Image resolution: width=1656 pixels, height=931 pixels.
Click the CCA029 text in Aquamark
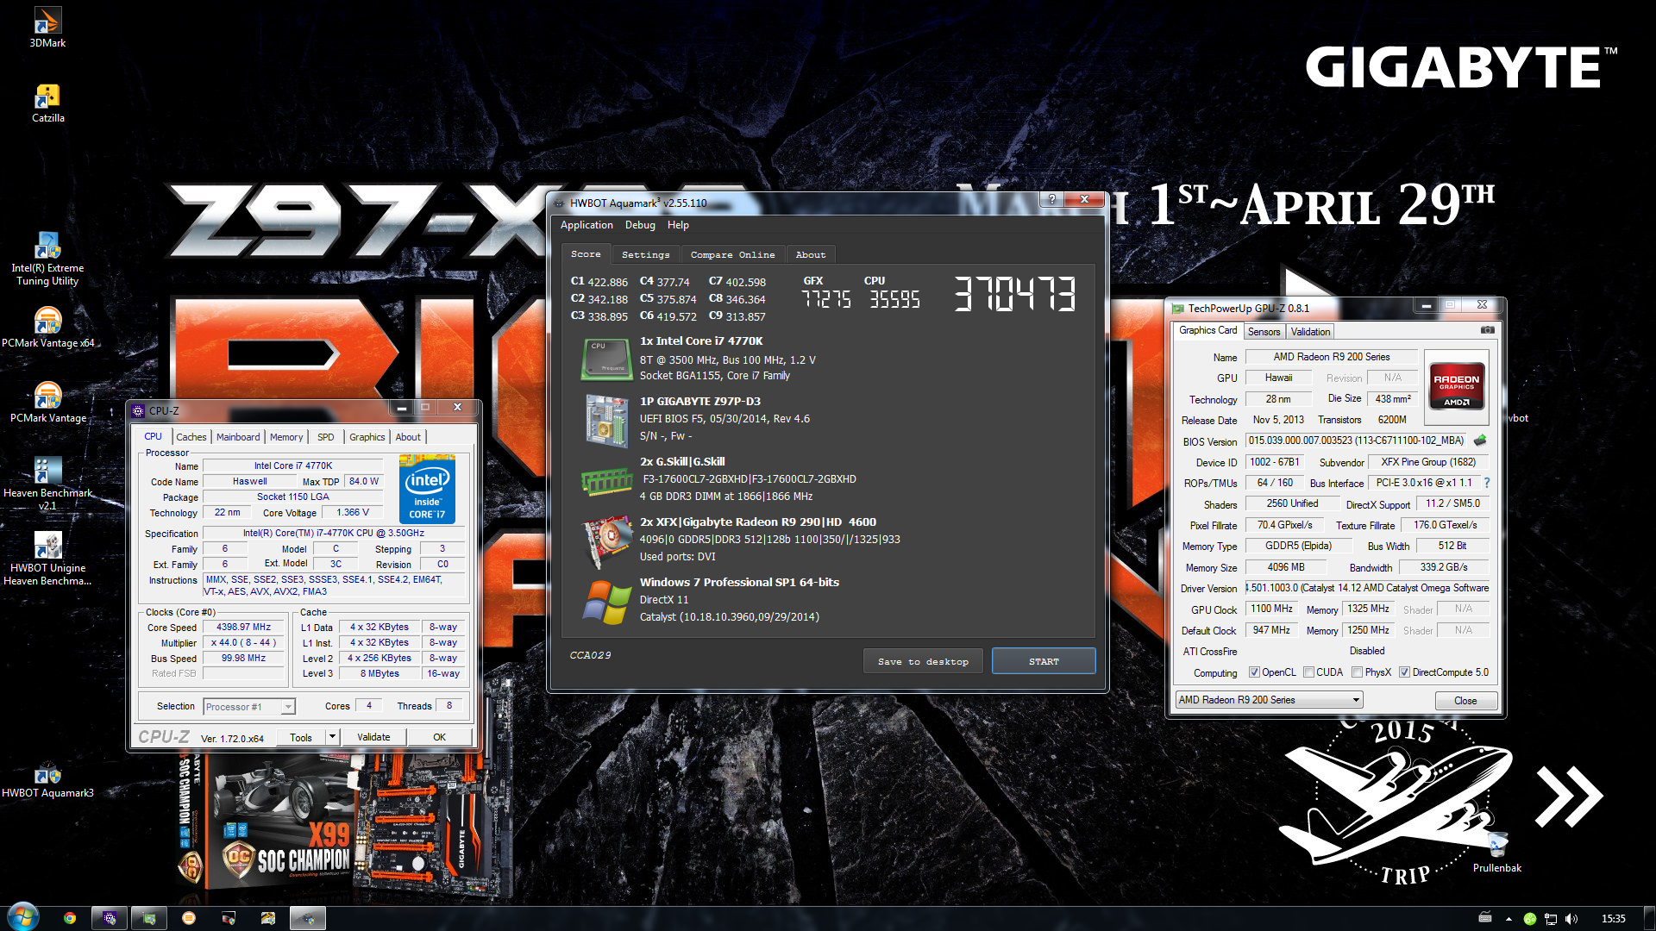tap(590, 655)
